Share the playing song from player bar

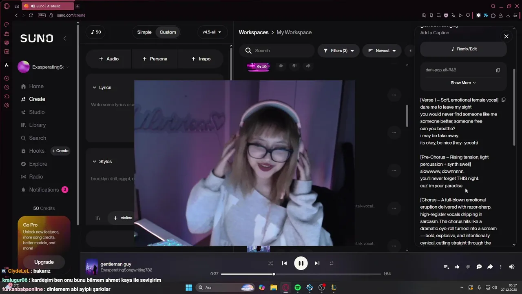coord(490,267)
